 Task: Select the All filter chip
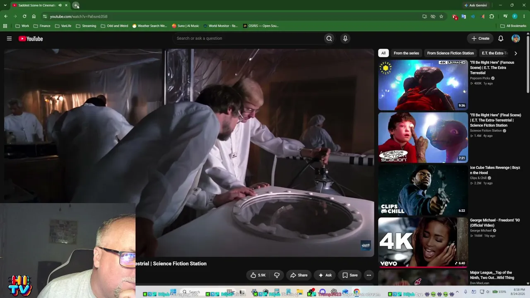coord(383,53)
